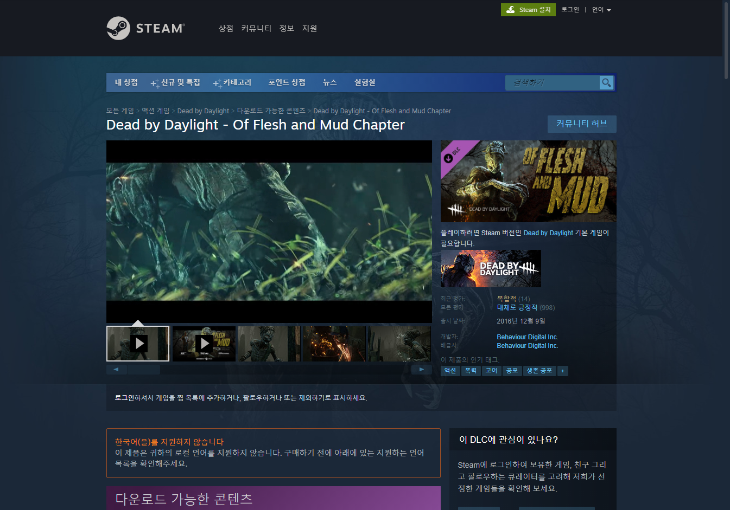The image size is (730, 510).
Task: Play the second trailer thumbnail with Of Flesh and Mud logo
Action: click(x=204, y=344)
